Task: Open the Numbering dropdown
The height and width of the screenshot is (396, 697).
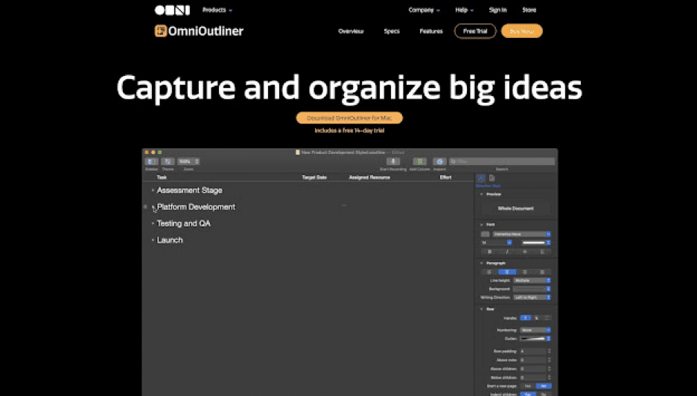Action: [x=535, y=330]
